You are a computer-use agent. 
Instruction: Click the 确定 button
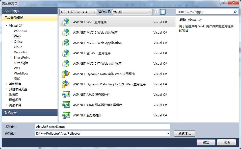tap(206, 142)
